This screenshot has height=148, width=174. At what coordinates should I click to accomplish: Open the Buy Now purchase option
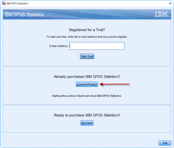87,123
